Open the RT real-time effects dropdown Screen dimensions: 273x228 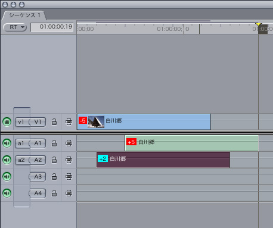15,27
